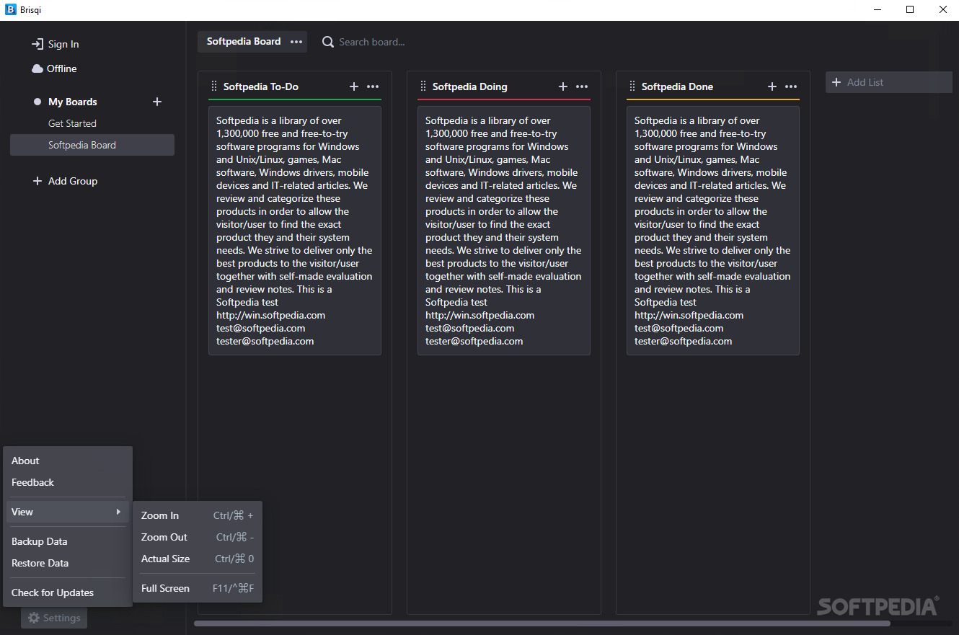Click the Brisqi app logo in the title bar
The image size is (959, 635).
11,10
